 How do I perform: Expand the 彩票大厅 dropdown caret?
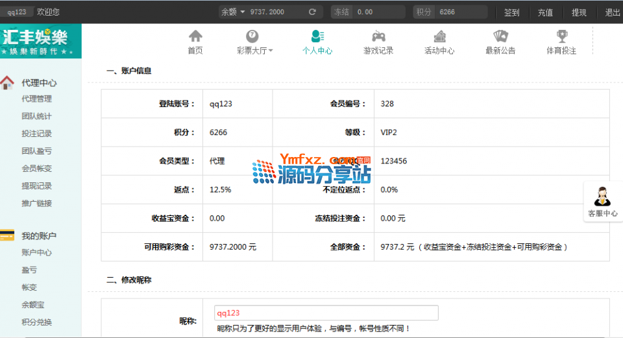tap(271, 51)
